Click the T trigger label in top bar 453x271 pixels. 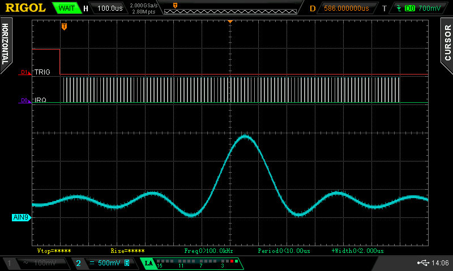pyautogui.click(x=384, y=8)
